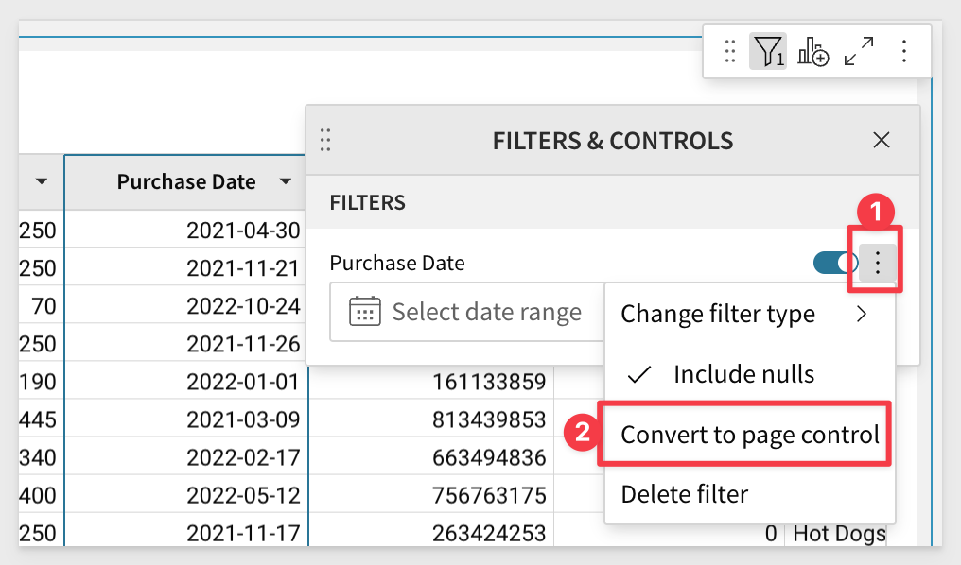Click the calendar icon in date range field
This screenshot has height=565, width=961.
point(364,312)
